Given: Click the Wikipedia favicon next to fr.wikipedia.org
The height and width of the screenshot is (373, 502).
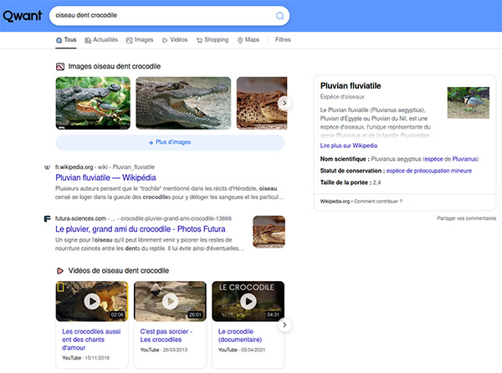Looking at the screenshot, I should (x=47, y=167).
